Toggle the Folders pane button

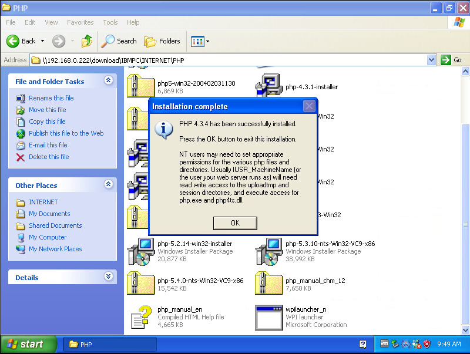click(x=163, y=41)
